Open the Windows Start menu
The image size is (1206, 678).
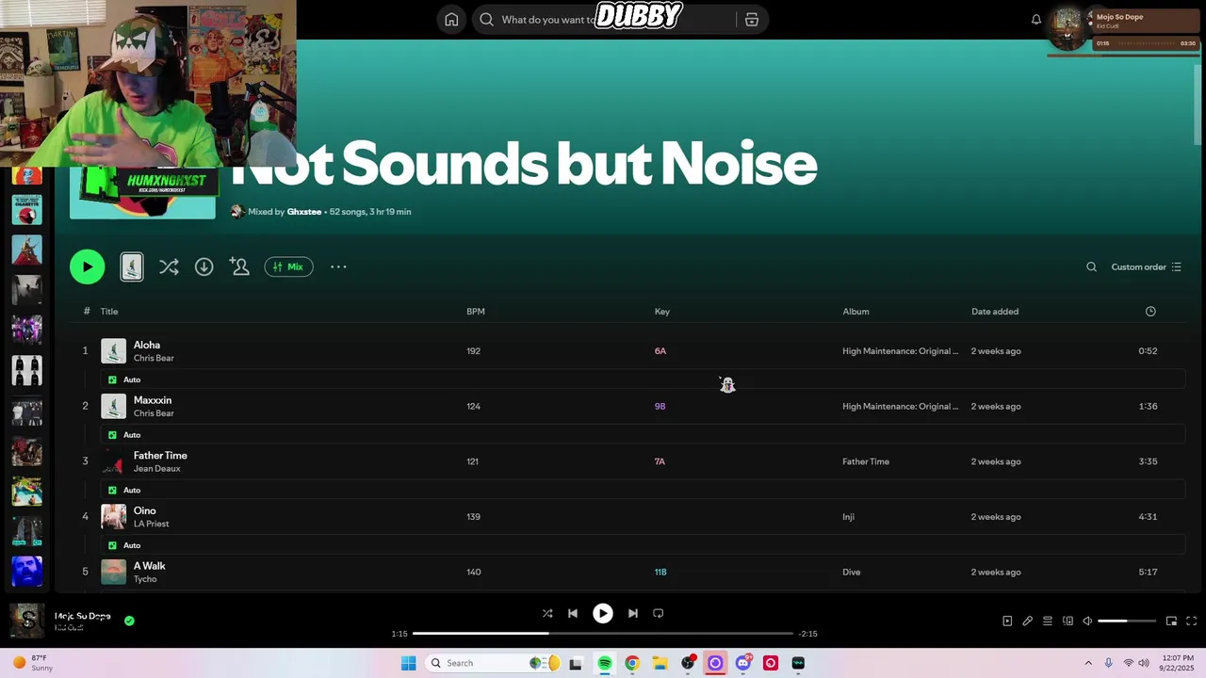pos(408,663)
